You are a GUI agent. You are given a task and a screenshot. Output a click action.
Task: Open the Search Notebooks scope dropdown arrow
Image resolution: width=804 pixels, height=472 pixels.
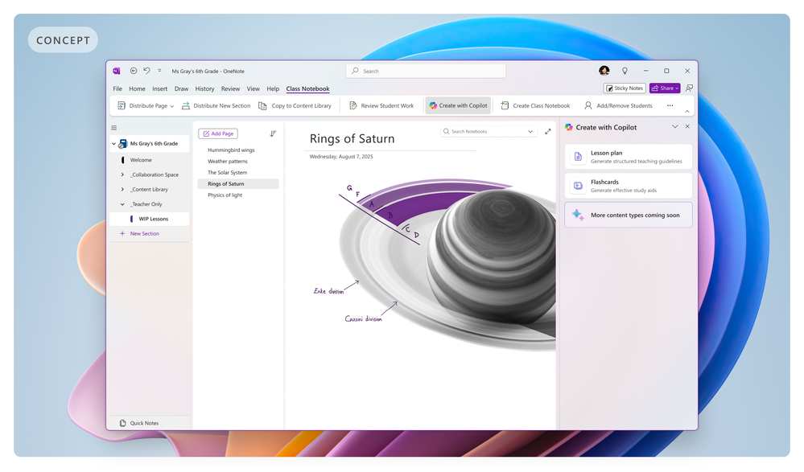[530, 132]
